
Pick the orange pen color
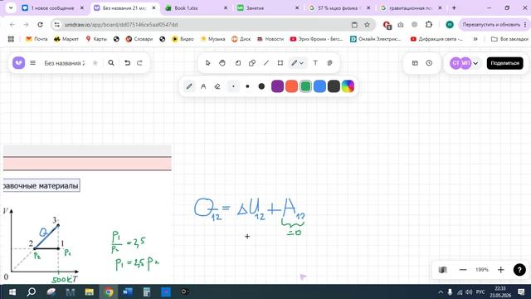click(x=291, y=86)
